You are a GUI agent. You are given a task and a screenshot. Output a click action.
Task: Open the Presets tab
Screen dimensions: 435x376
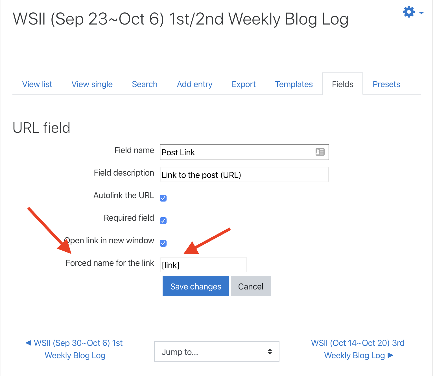point(386,84)
